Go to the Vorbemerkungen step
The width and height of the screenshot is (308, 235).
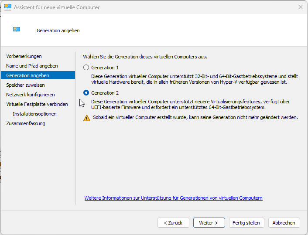[x=24, y=56]
